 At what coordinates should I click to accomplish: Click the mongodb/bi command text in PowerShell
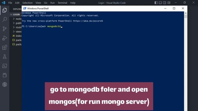click(x=54, y=26)
